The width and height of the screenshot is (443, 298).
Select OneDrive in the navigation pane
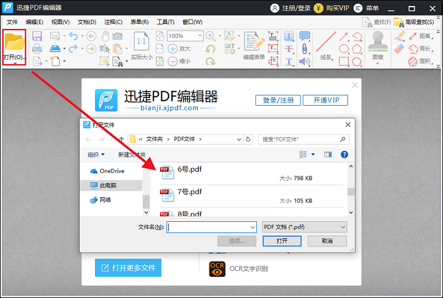[108, 171]
